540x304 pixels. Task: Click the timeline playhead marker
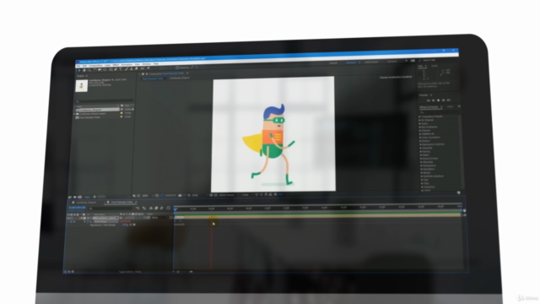[x=175, y=209]
